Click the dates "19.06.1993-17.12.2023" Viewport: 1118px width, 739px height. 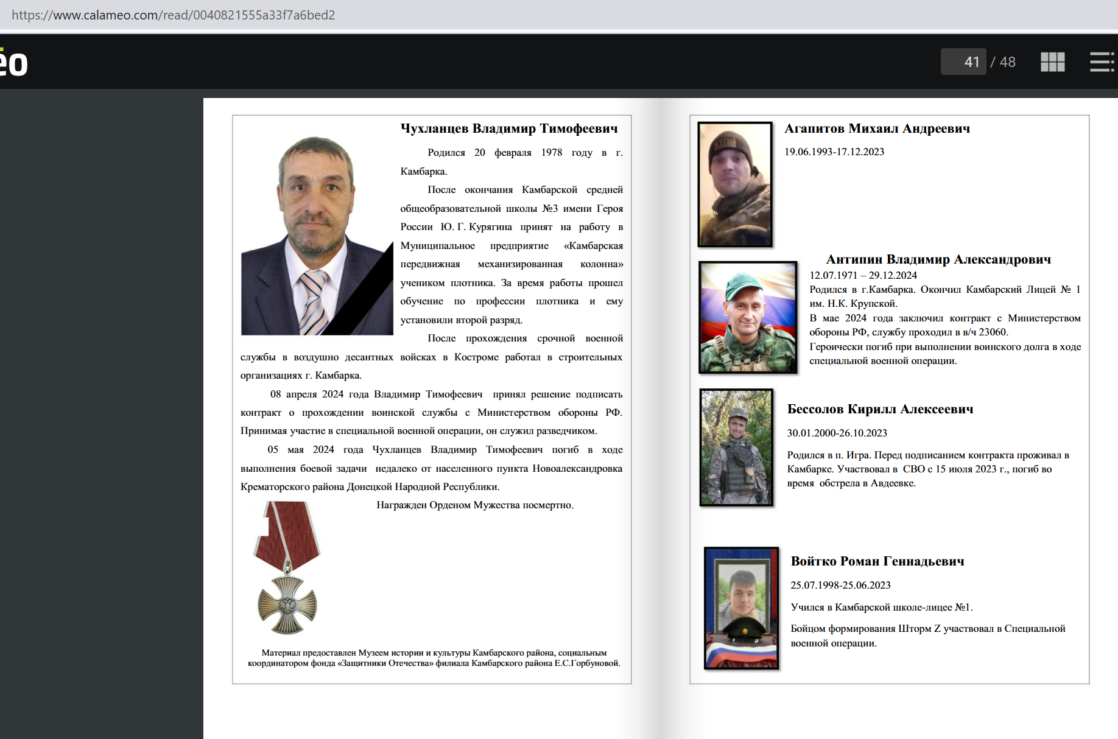[834, 152]
